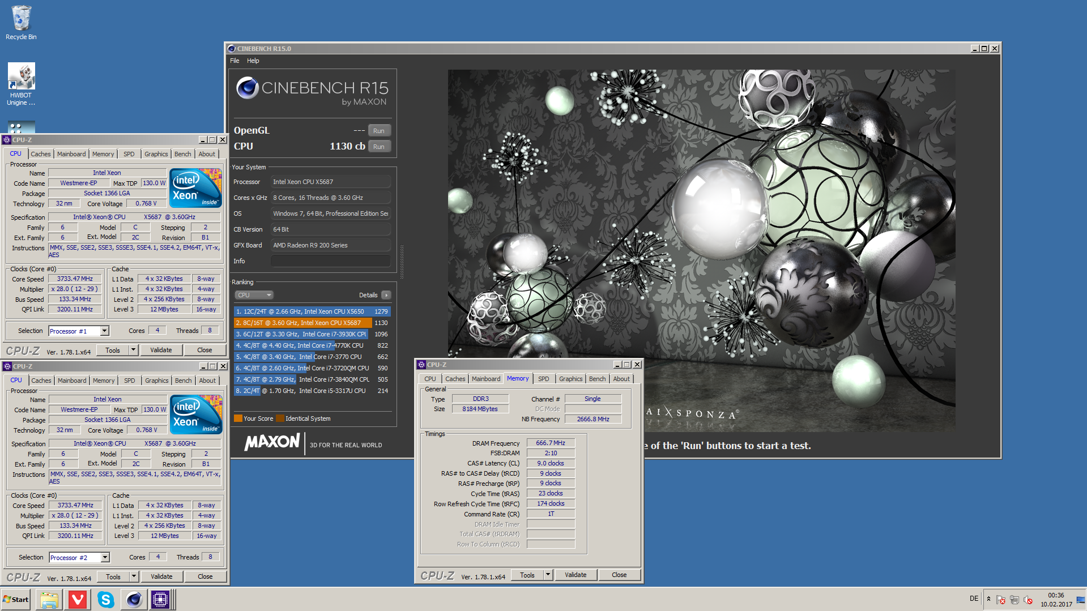Open the Help menu in Cinebench
Viewport: 1087px width, 611px height.
point(253,61)
